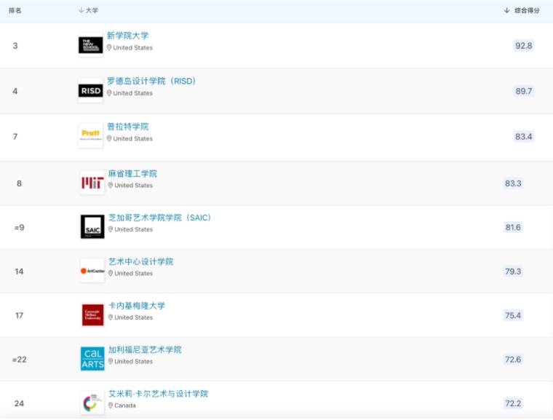This screenshot has height=420, width=553.
Task: Click the score value 72.6
Action: (x=513, y=360)
